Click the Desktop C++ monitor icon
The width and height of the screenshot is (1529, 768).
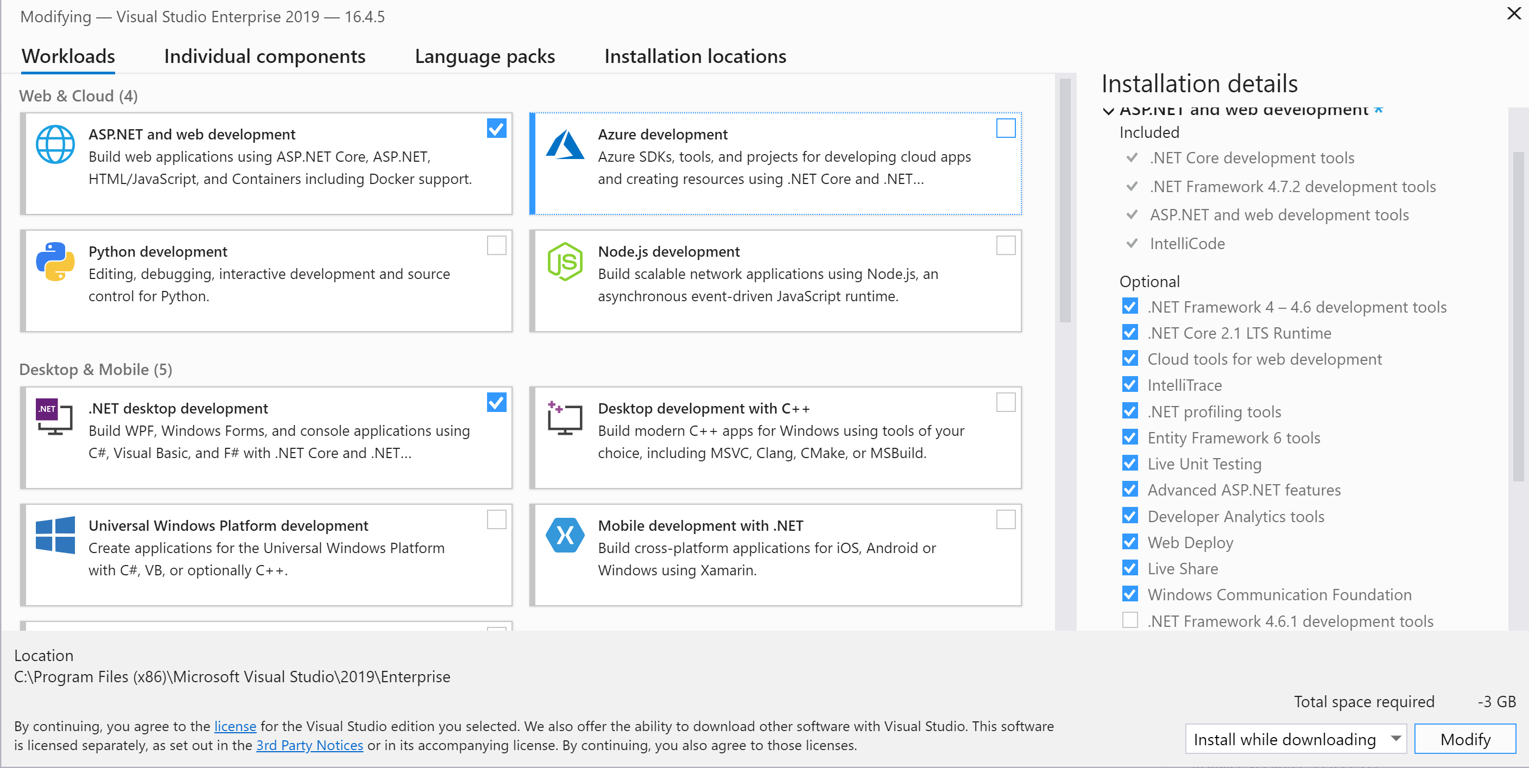pyautogui.click(x=565, y=418)
